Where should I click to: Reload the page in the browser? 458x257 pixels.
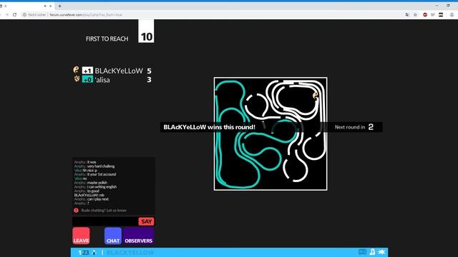pyautogui.click(x=14, y=14)
